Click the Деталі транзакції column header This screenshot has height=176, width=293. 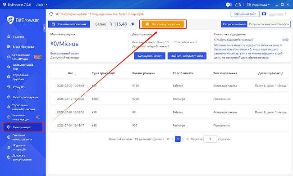tap(270, 73)
